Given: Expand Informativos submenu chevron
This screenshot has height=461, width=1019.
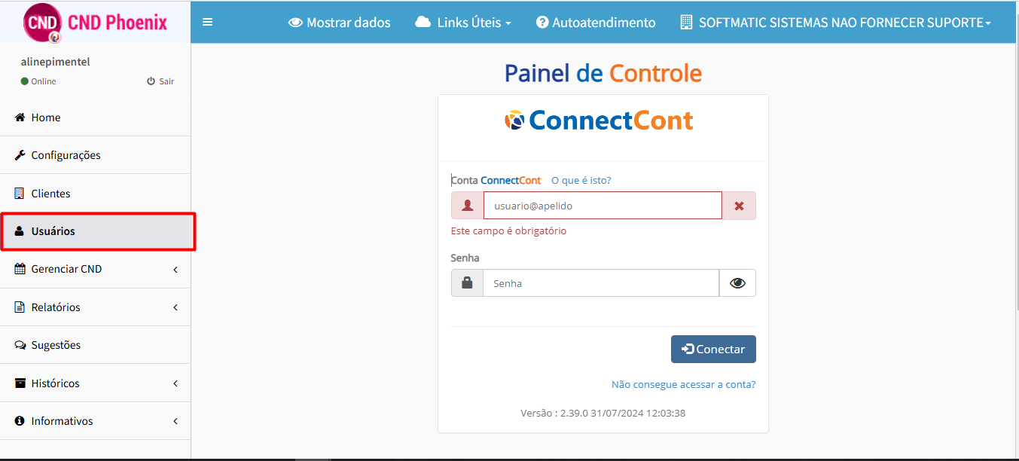Looking at the screenshot, I should point(175,421).
